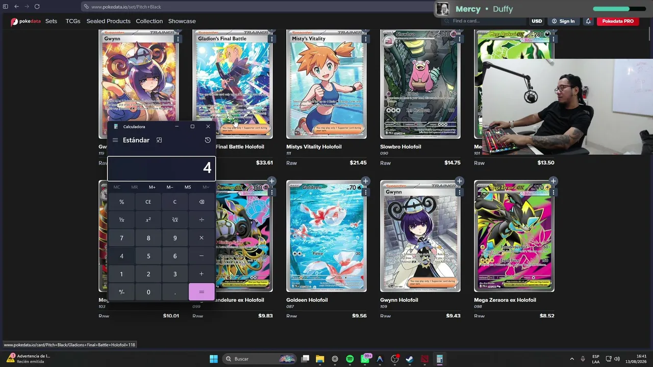Click the M− memory subtract button
Image resolution: width=653 pixels, height=367 pixels.
coord(170,187)
